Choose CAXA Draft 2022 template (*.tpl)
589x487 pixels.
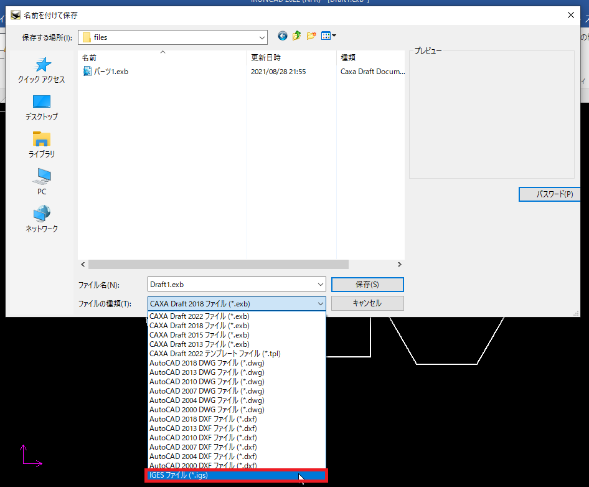click(215, 354)
